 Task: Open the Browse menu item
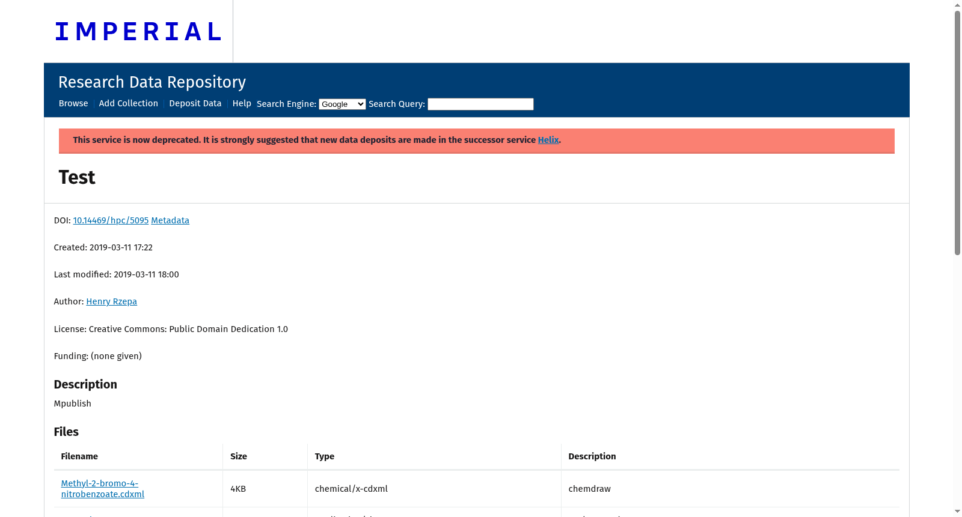coord(73,103)
